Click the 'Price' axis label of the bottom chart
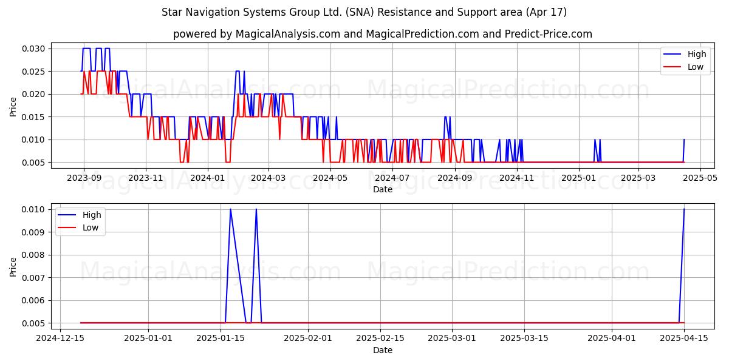 click(x=13, y=266)
